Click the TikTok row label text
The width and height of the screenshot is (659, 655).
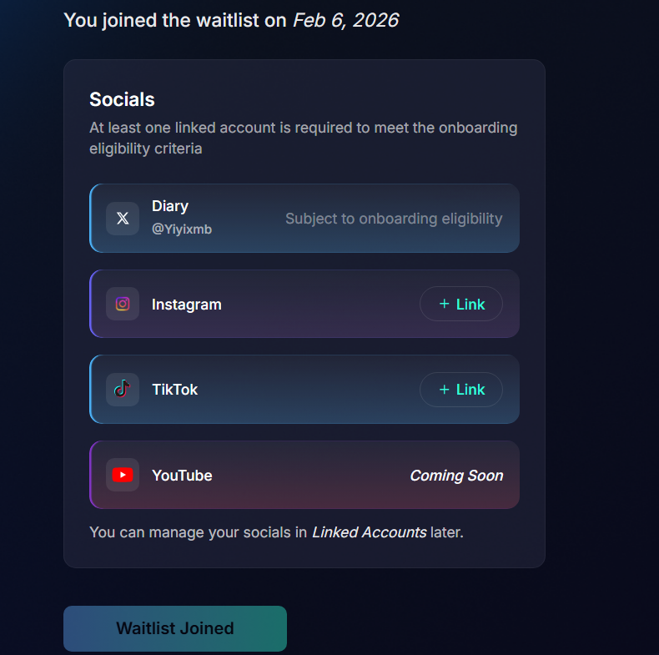175,390
